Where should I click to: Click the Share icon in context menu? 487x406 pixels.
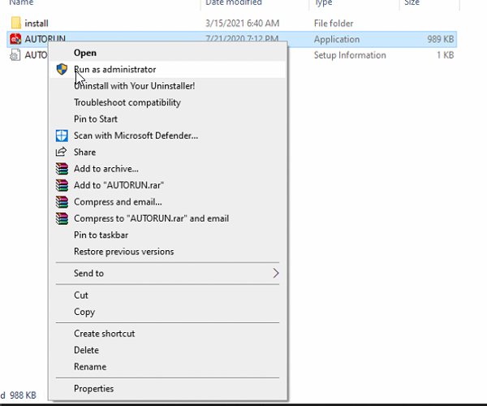(61, 152)
